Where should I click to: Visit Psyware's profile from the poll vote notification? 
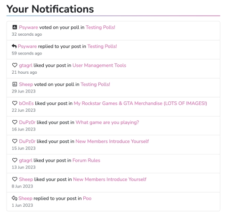click(x=28, y=27)
